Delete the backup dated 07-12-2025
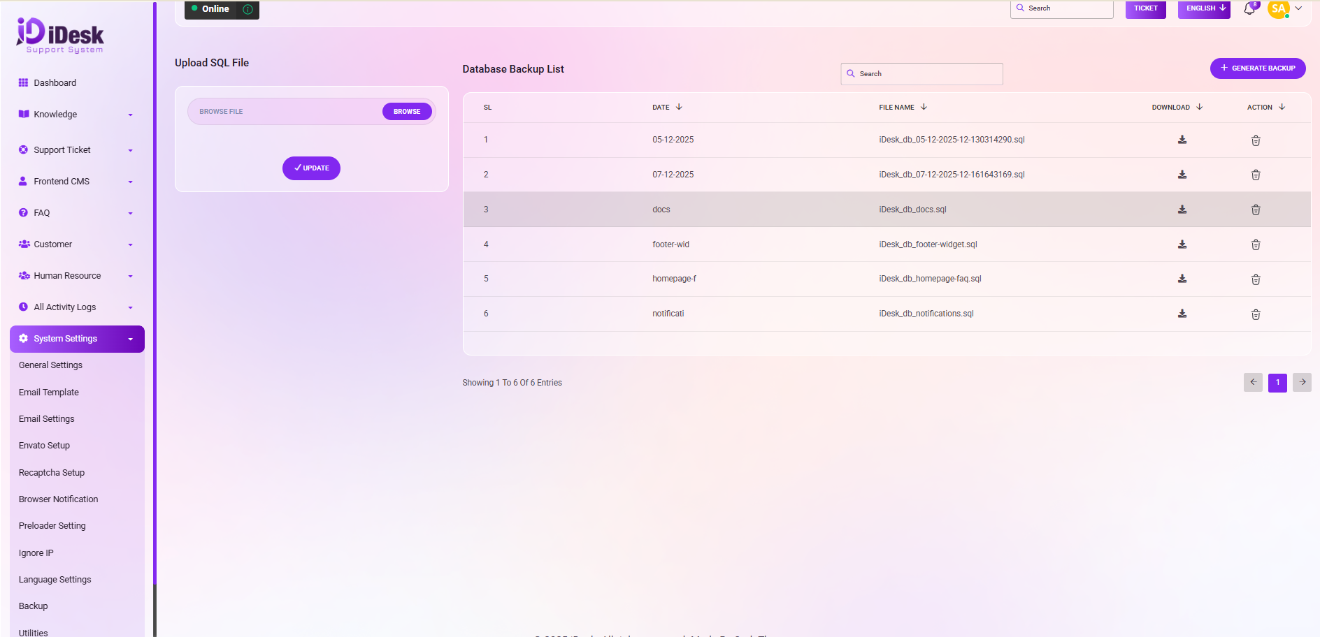 tap(1255, 175)
